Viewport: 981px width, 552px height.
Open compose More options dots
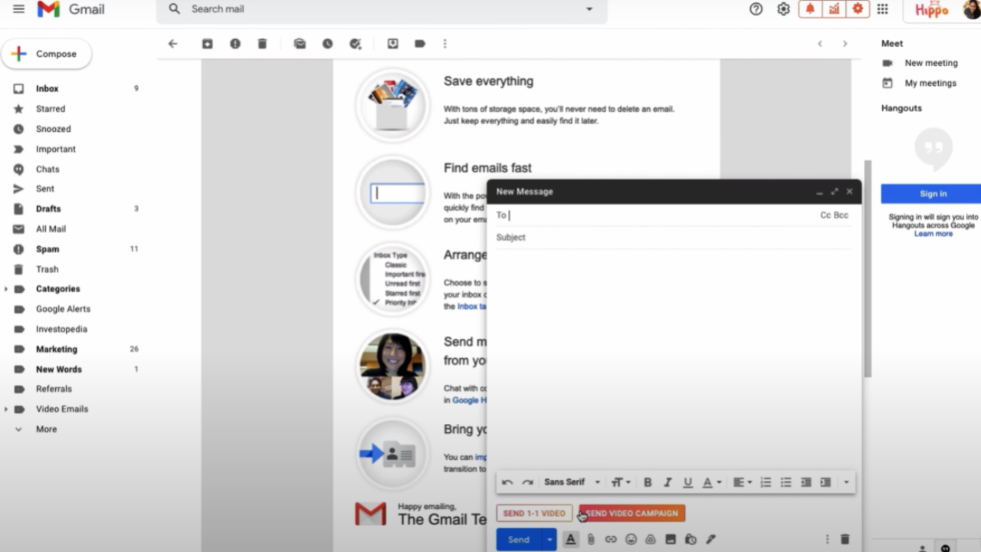tap(827, 540)
